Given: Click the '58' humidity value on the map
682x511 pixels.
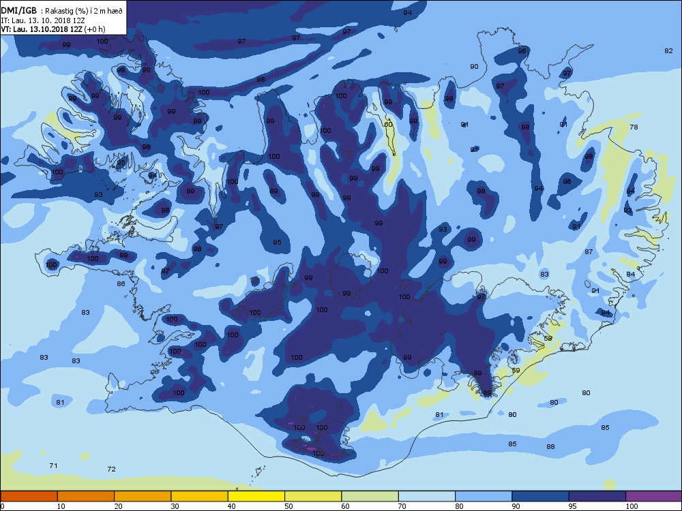Looking at the screenshot, I should pyautogui.click(x=548, y=338).
